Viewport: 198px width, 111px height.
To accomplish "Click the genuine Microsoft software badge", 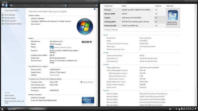I will [88, 100].
